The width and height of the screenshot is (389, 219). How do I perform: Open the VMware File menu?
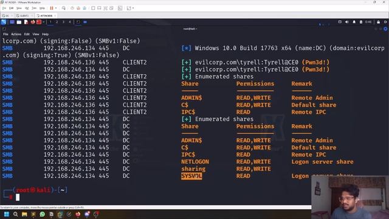point(4,8)
